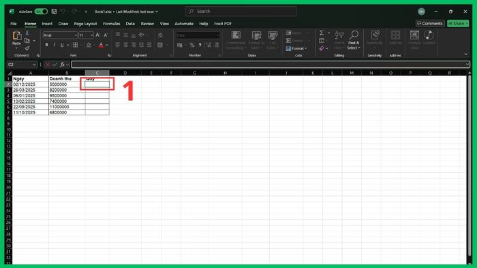Open the Arial font name dropdown
This screenshot has height=268, width=477.
pos(76,35)
